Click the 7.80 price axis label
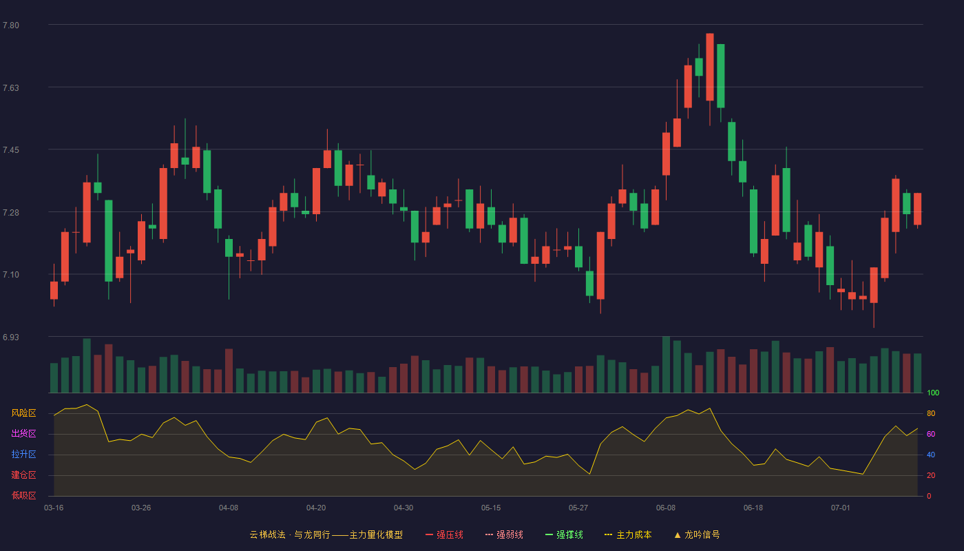Screen dimensions: 964x551 [x=11, y=25]
